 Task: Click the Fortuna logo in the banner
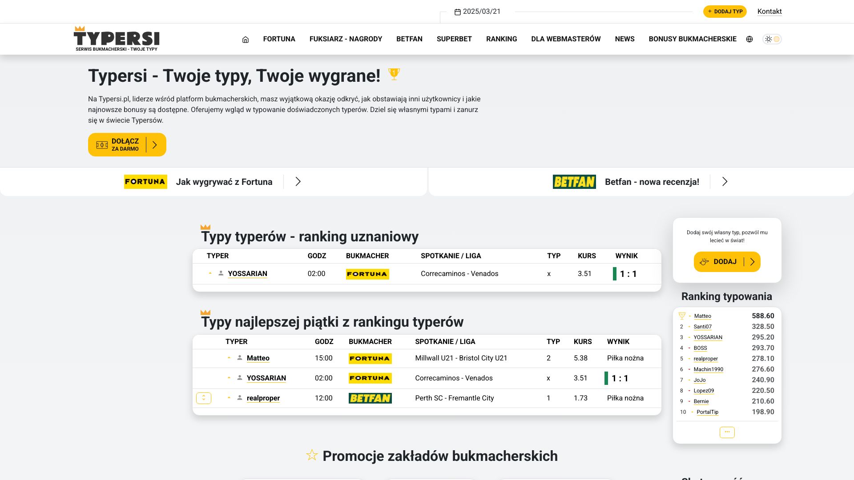[145, 182]
